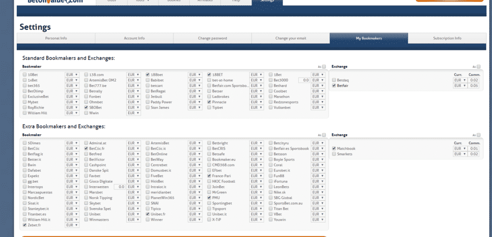
Task: Uncheck the Zebet.fr bookmaker
Action: [x=25, y=225]
